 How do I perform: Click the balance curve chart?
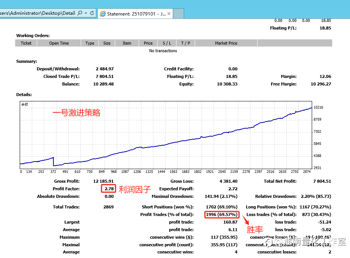(166, 135)
